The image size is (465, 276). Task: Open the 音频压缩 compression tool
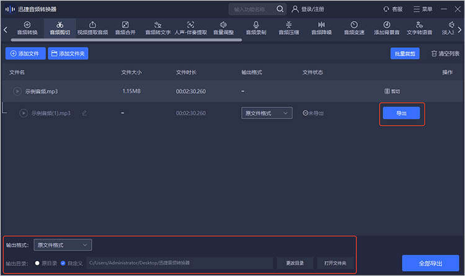click(288, 28)
